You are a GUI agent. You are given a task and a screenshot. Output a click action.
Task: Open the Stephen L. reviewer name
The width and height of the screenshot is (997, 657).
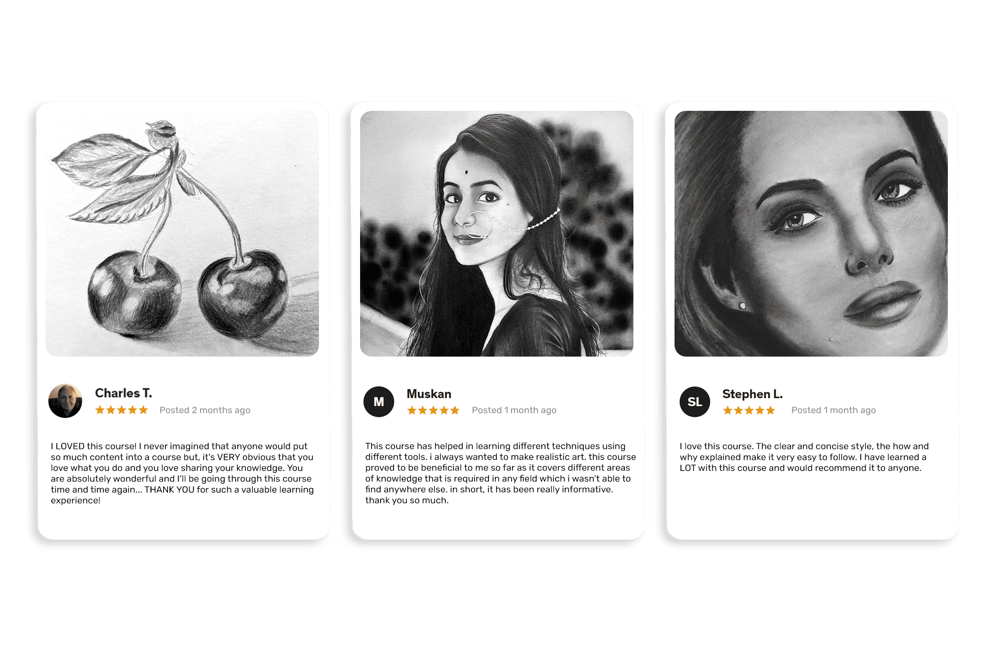pyautogui.click(x=752, y=394)
